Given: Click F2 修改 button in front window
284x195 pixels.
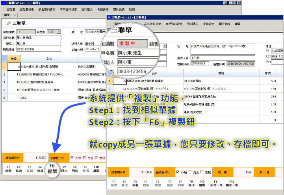Looking at the screenshot, I should 124,184.
